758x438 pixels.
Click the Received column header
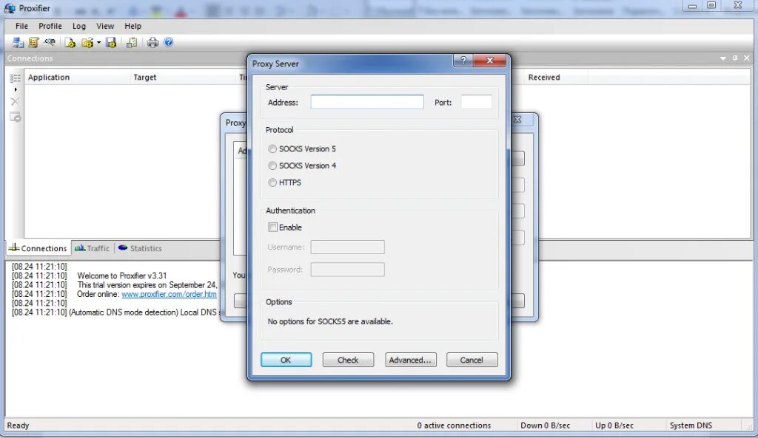click(556, 77)
